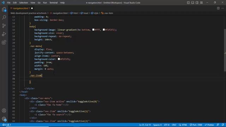The height and width of the screenshot is (127, 226).
Task: Click 'border-box' value on line 13
Action: [x=56, y=20]
